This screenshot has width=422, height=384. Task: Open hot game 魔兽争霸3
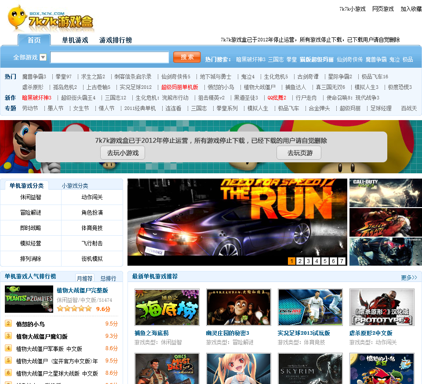pos(34,77)
